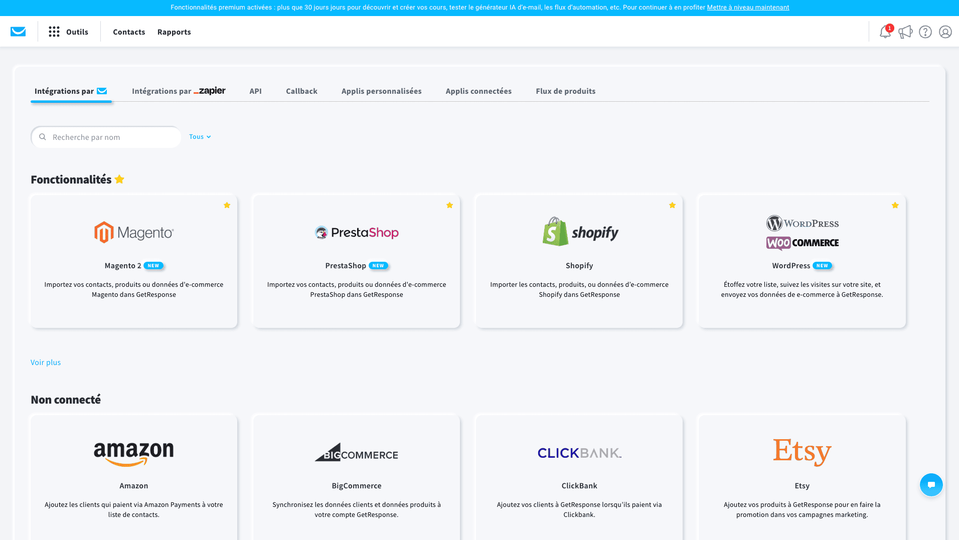Open the help question mark icon

[x=925, y=32]
